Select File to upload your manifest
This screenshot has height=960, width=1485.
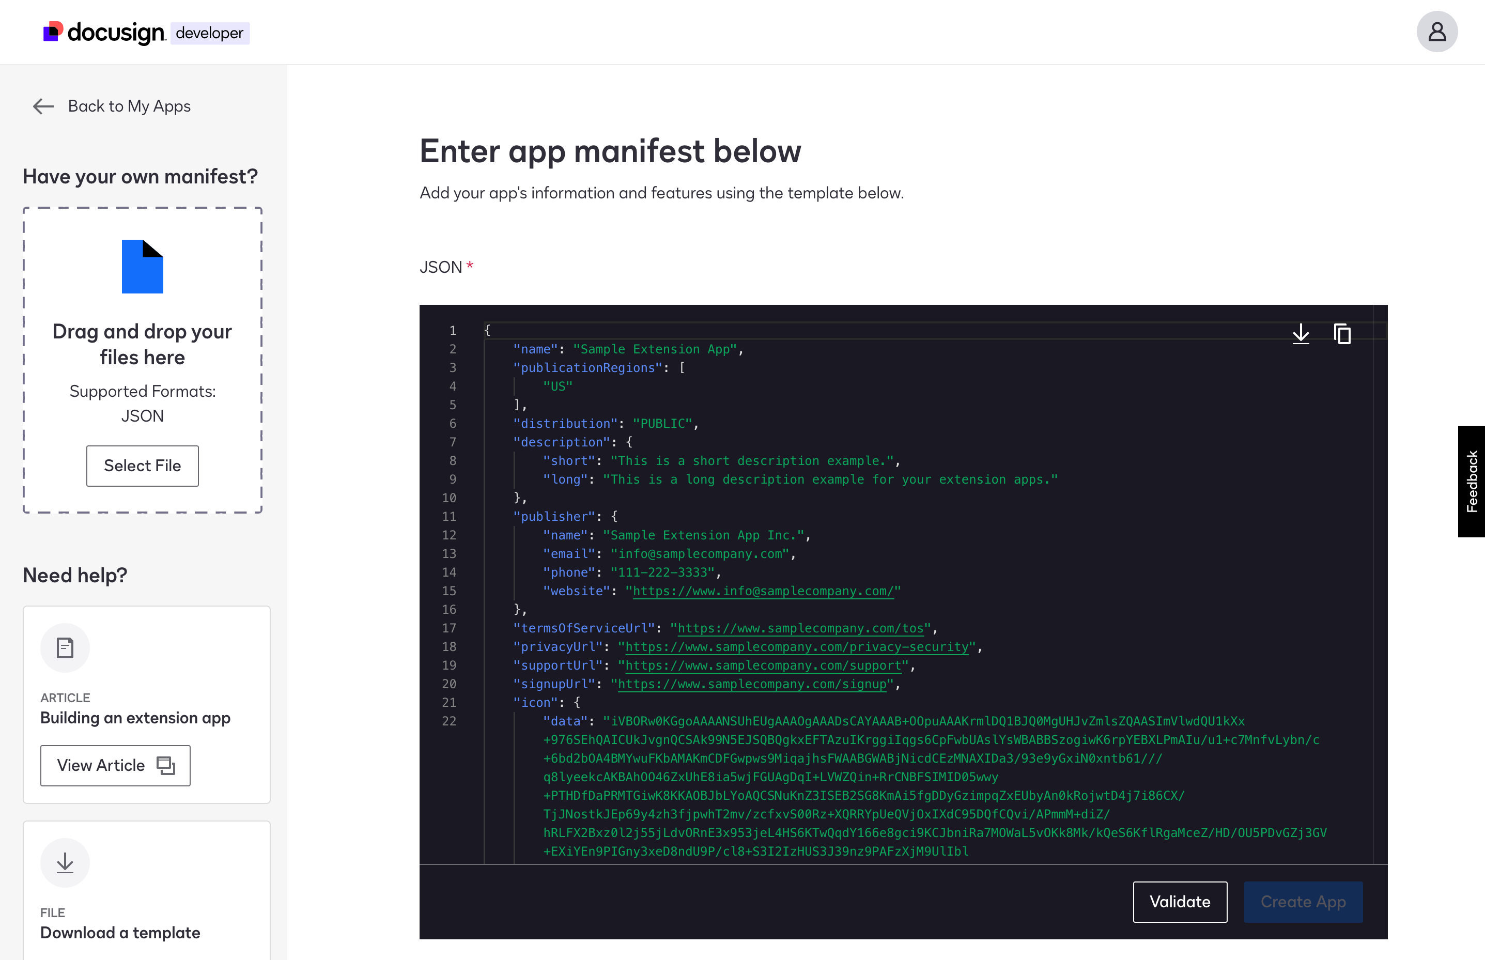pyautogui.click(x=142, y=466)
